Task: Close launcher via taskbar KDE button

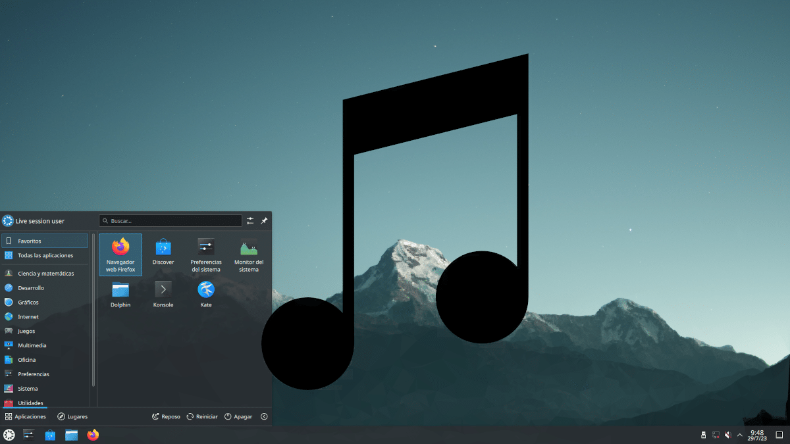Action: tap(9, 435)
